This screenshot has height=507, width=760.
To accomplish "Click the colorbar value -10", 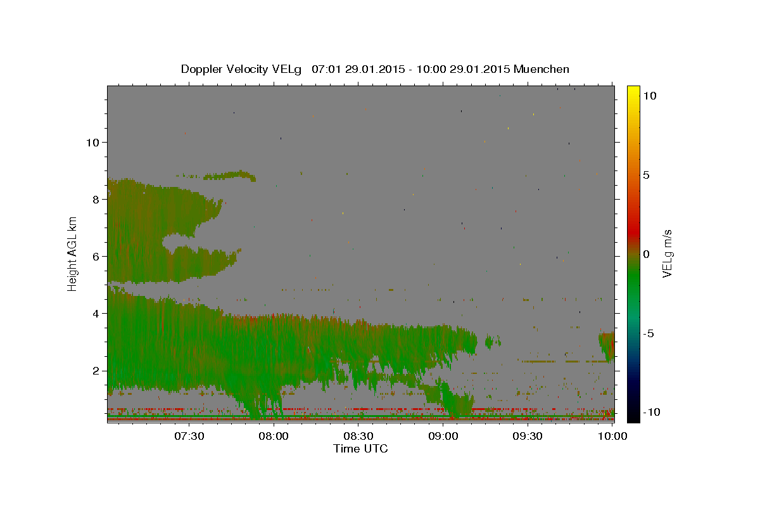I will (x=651, y=413).
